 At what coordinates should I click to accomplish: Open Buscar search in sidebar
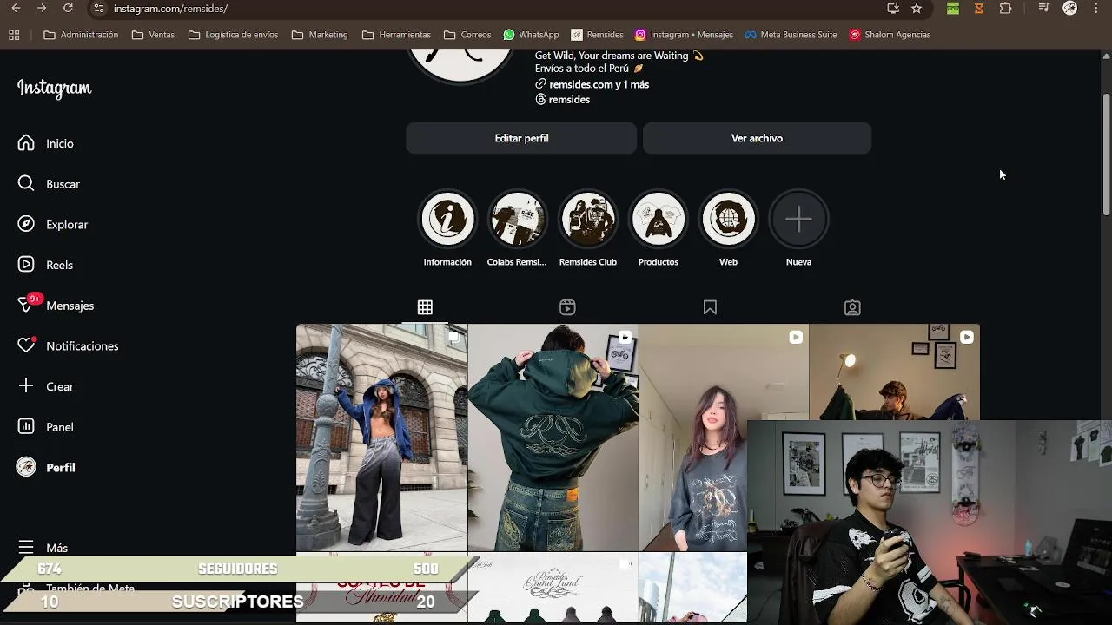click(x=49, y=184)
